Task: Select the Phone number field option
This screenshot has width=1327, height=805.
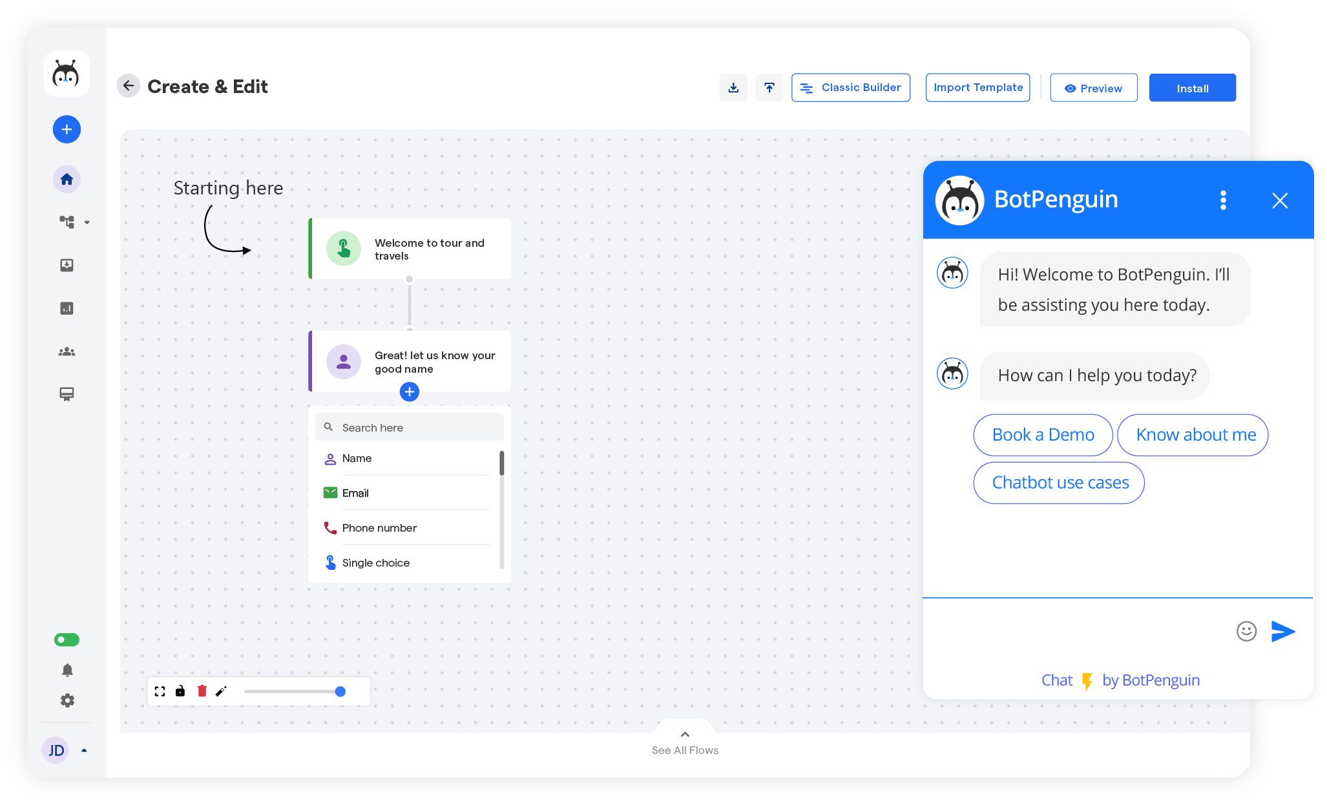Action: click(x=379, y=527)
